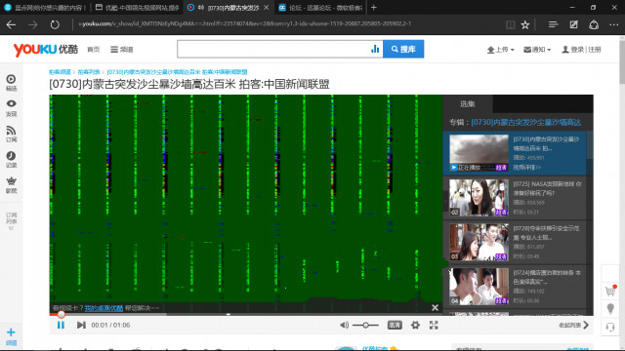The width and height of the screenshot is (625, 351).
Task: Switch to the 优酷 homepage tab
Action: pos(137,7)
